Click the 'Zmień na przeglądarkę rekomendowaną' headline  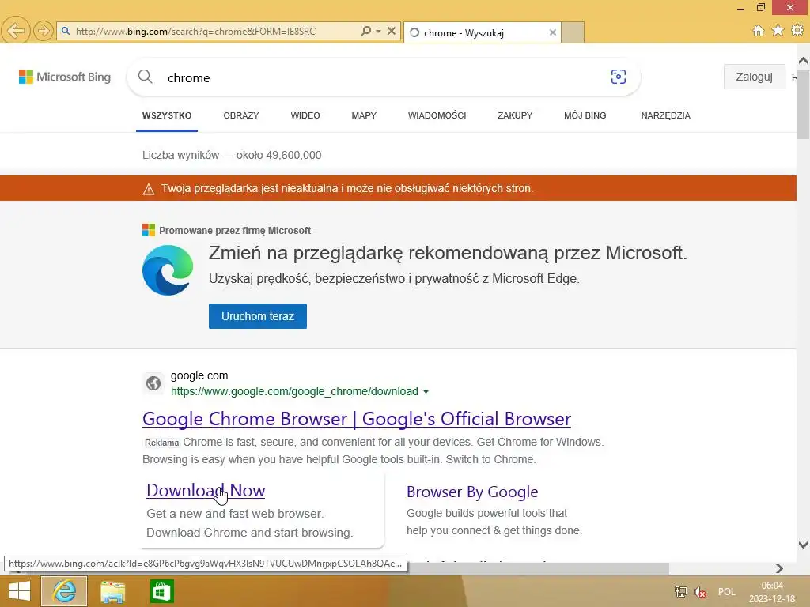coord(448,253)
